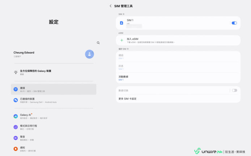Tap the greyed messages preferred SIM row
This screenshot has height=156, width=251.
[178, 67]
